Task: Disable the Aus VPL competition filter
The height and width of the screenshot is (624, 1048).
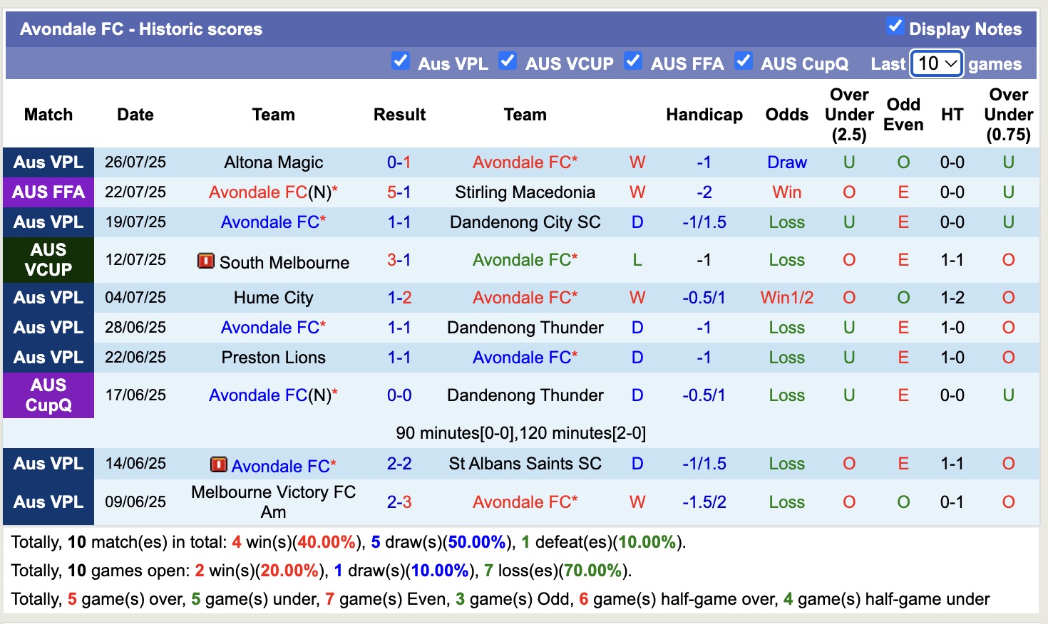Action: pos(401,62)
